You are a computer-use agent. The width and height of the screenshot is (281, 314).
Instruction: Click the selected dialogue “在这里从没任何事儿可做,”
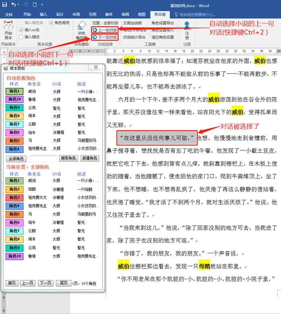tap(157, 138)
